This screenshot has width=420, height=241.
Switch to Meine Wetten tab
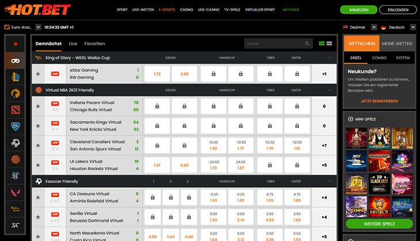[397, 44]
